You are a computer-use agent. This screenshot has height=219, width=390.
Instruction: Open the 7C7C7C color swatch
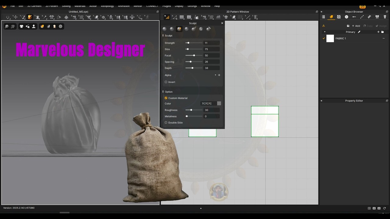pyautogui.click(x=219, y=104)
